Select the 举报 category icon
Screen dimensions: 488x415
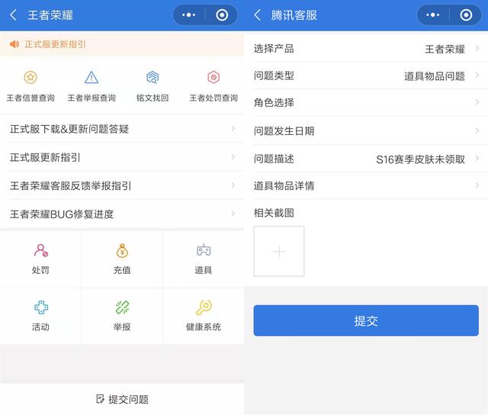[122, 307]
